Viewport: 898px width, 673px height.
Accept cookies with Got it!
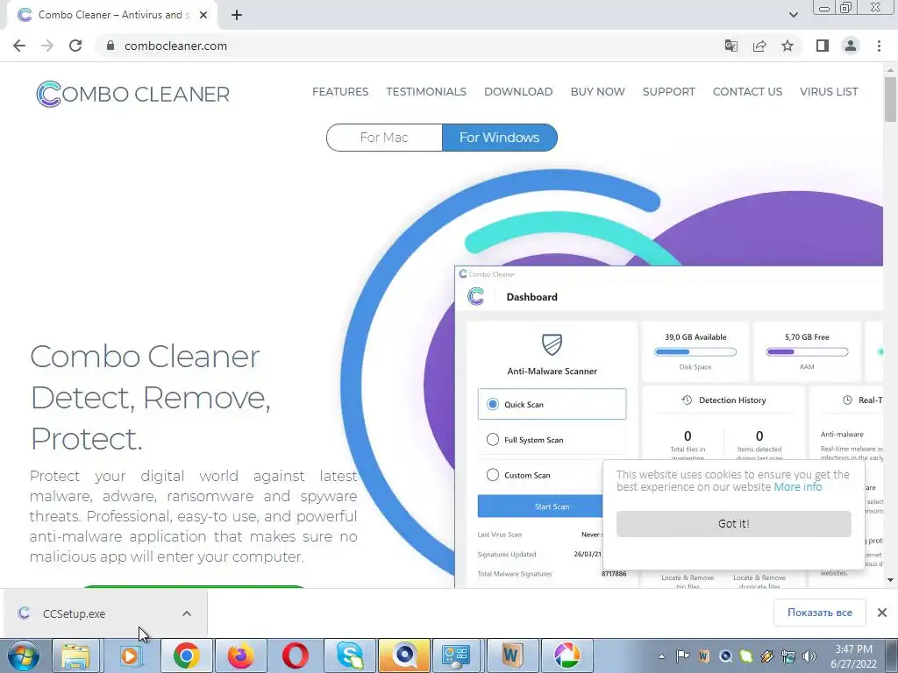tap(734, 524)
